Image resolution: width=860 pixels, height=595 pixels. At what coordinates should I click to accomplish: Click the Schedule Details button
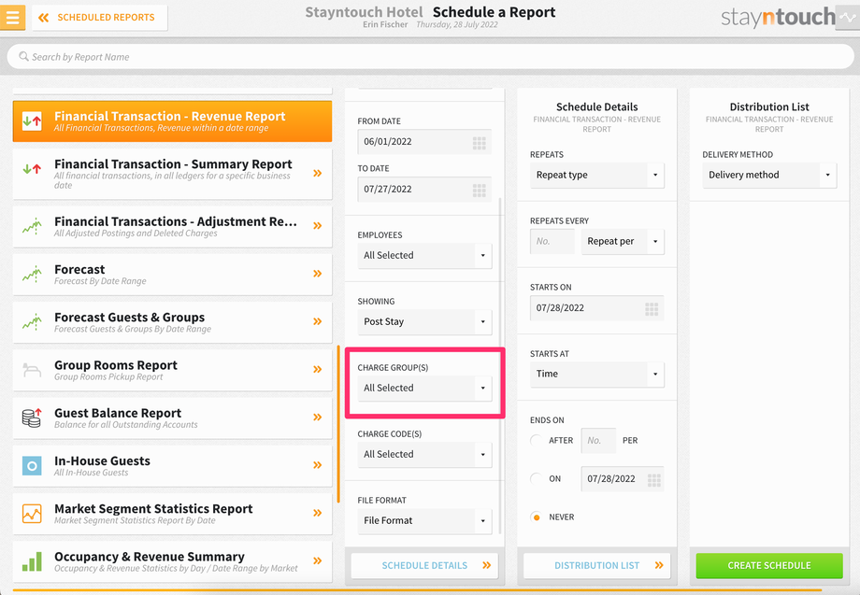pos(424,565)
